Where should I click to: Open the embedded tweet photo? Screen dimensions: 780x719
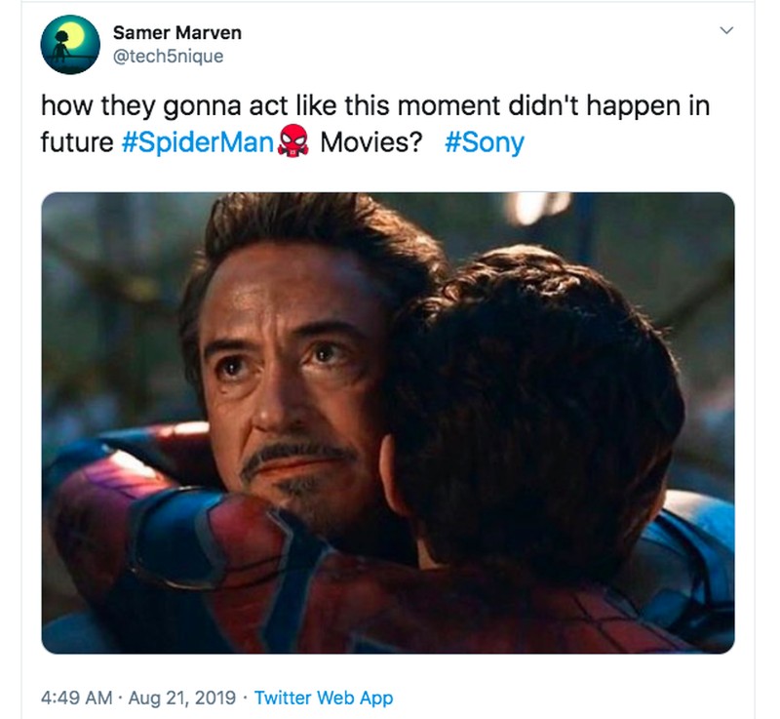[x=388, y=421]
